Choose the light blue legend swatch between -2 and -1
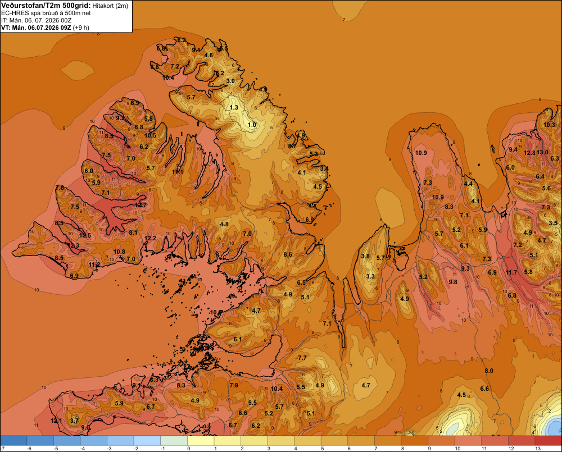 coord(147,440)
